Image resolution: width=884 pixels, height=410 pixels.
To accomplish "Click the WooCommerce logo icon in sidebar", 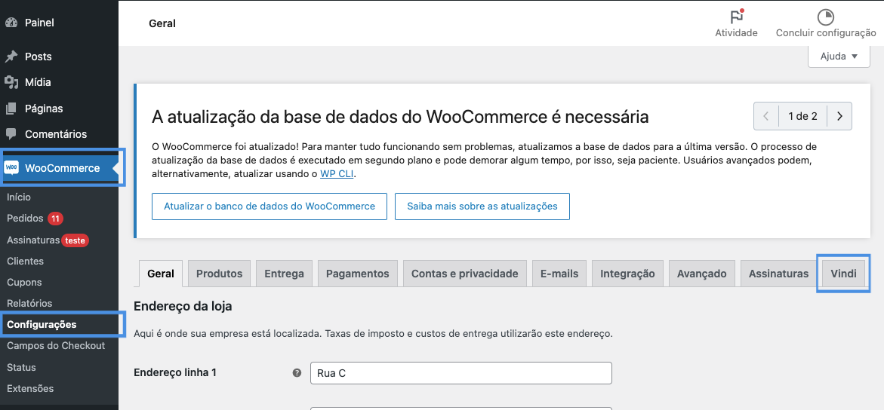I will point(11,168).
